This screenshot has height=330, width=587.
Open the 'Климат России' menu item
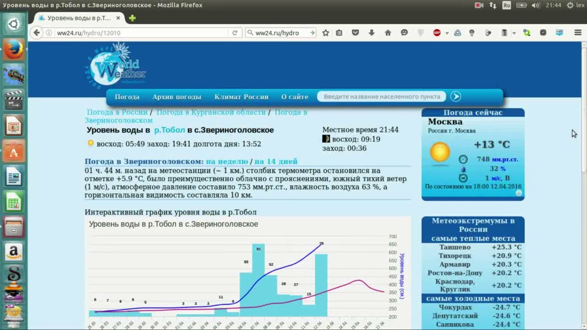(242, 97)
